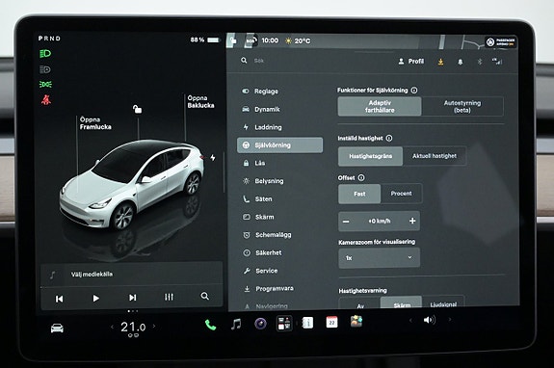
Task: Set Hastighetsvarning to Skärm
Action: 402,303
